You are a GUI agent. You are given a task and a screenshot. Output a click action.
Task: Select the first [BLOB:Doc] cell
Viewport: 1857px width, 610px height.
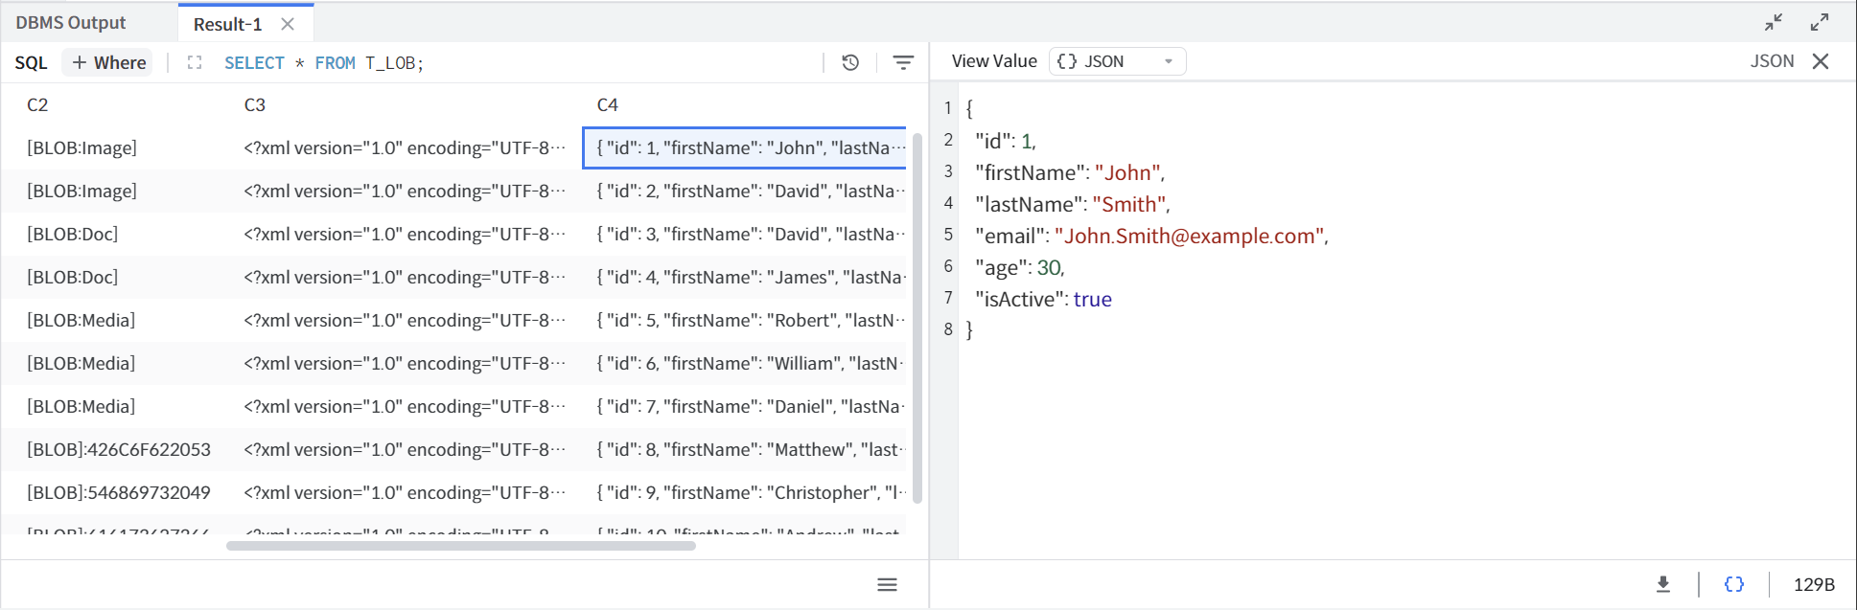tap(73, 235)
